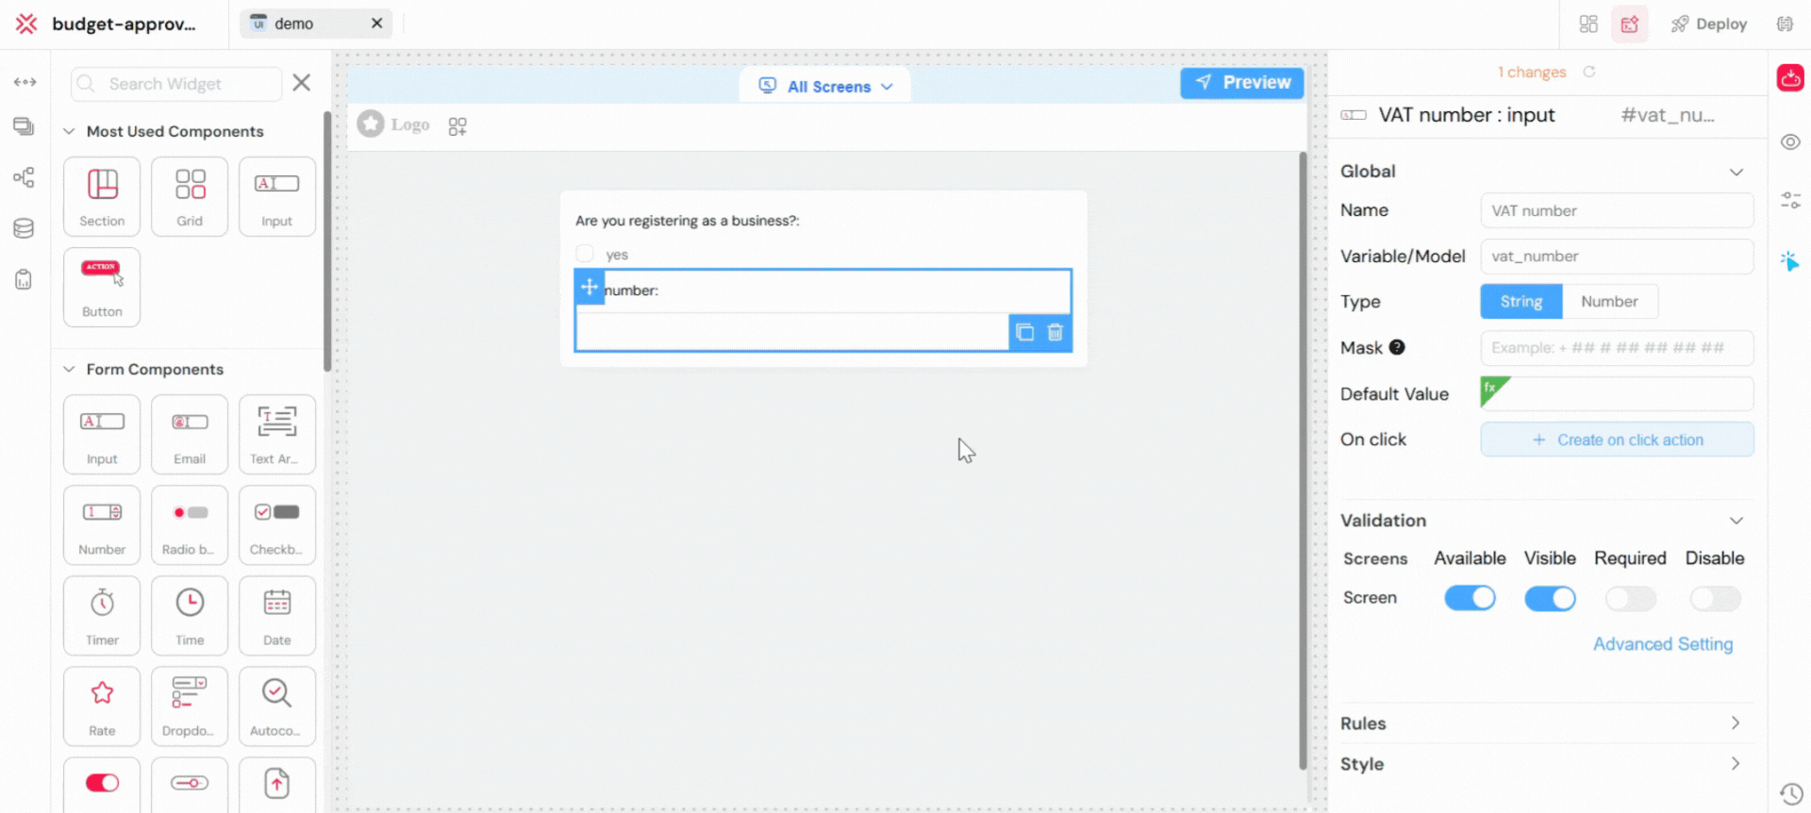Collapse the Most Used Components section
Viewport: 1811px width, 813px height.
[x=69, y=131]
